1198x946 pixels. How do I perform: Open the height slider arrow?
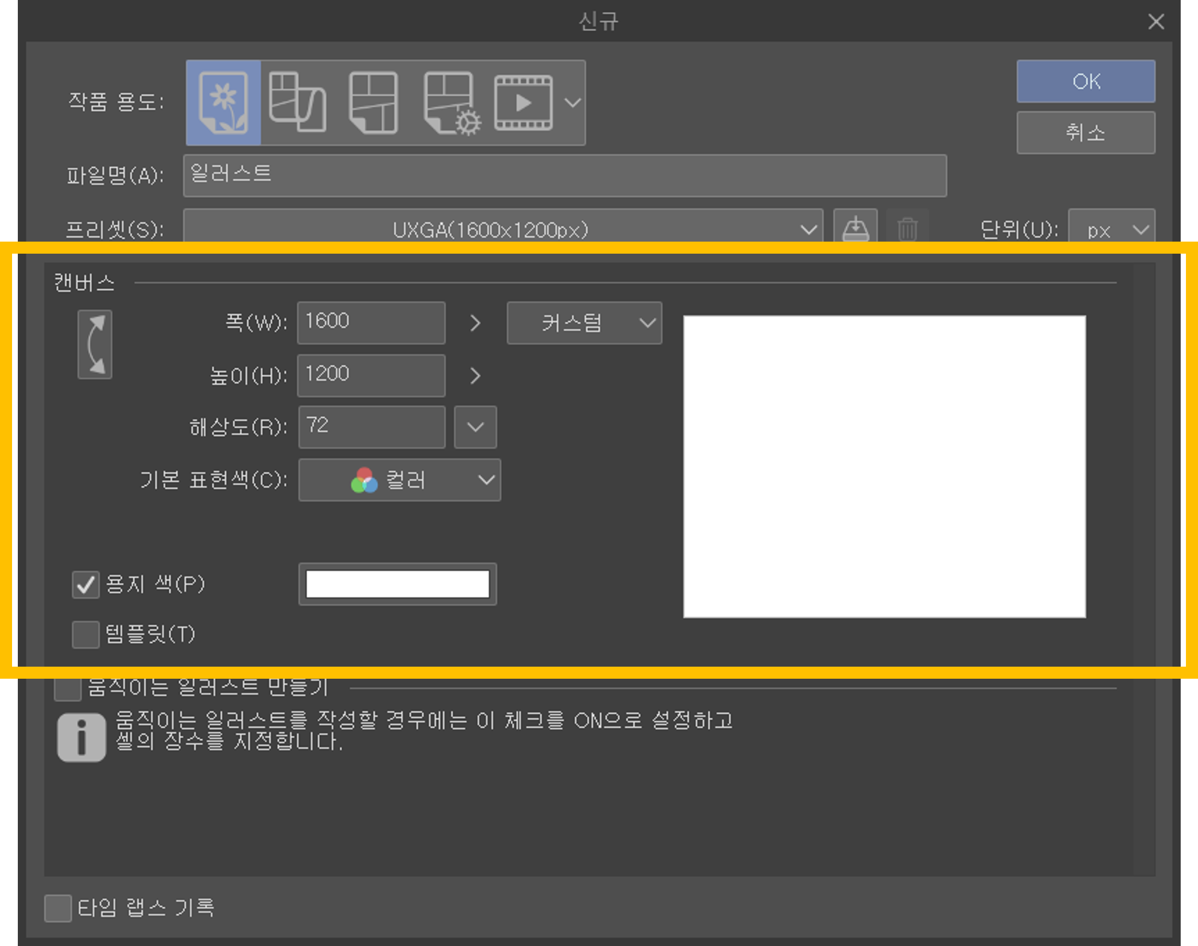(x=475, y=376)
